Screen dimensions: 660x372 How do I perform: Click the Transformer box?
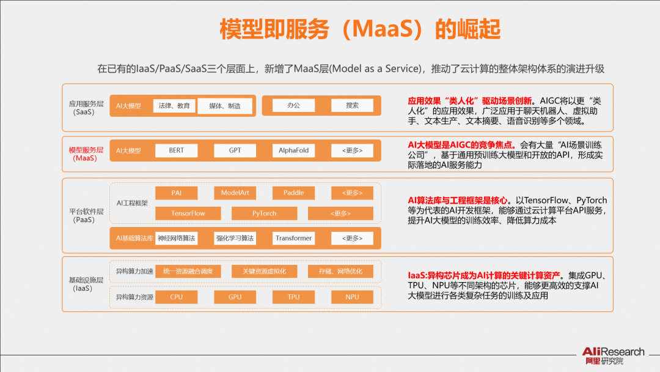coord(293,238)
